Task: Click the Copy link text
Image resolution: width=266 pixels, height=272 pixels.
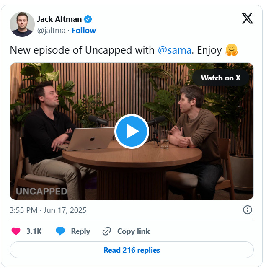Action: pos(133,231)
